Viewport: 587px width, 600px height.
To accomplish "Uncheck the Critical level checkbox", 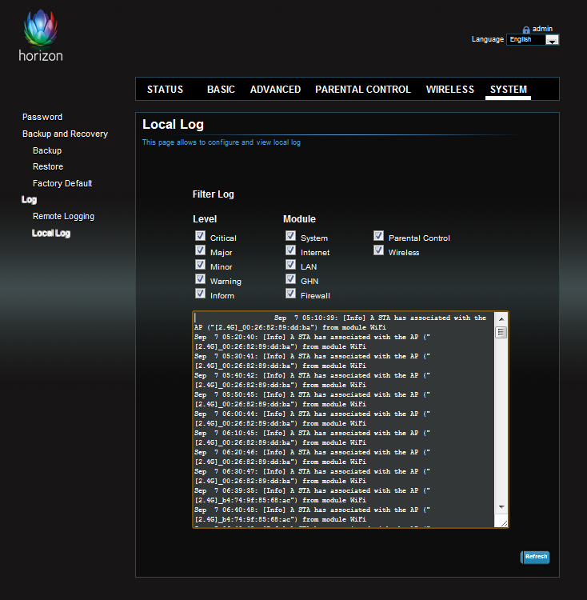I will click(201, 236).
